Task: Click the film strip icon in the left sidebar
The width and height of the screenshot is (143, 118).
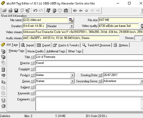Action: [3, 69]
